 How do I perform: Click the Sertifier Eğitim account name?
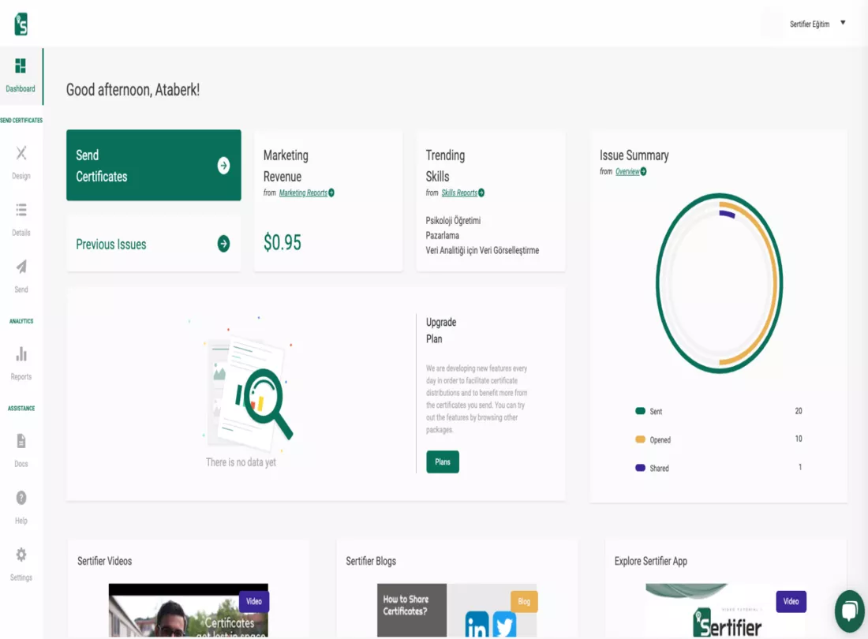point(810,24)
